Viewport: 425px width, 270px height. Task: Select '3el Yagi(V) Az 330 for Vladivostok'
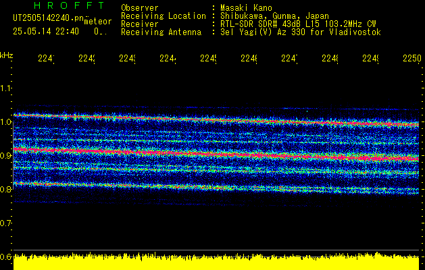(x=301, y=32)
